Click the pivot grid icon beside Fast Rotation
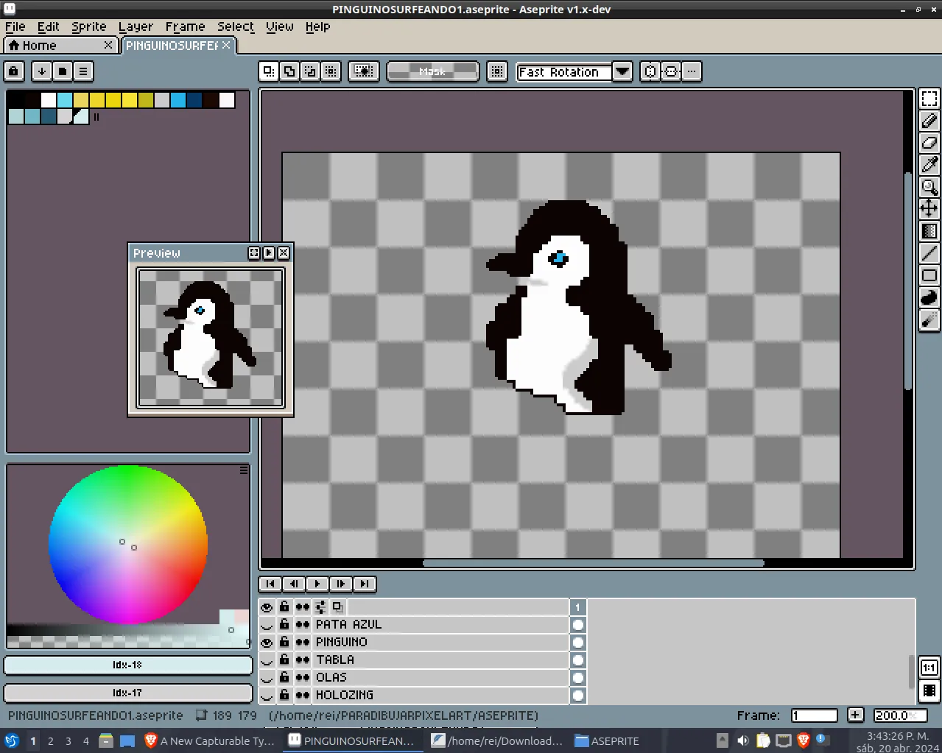This screenshot has width=942, height=753. pos(497,71)
